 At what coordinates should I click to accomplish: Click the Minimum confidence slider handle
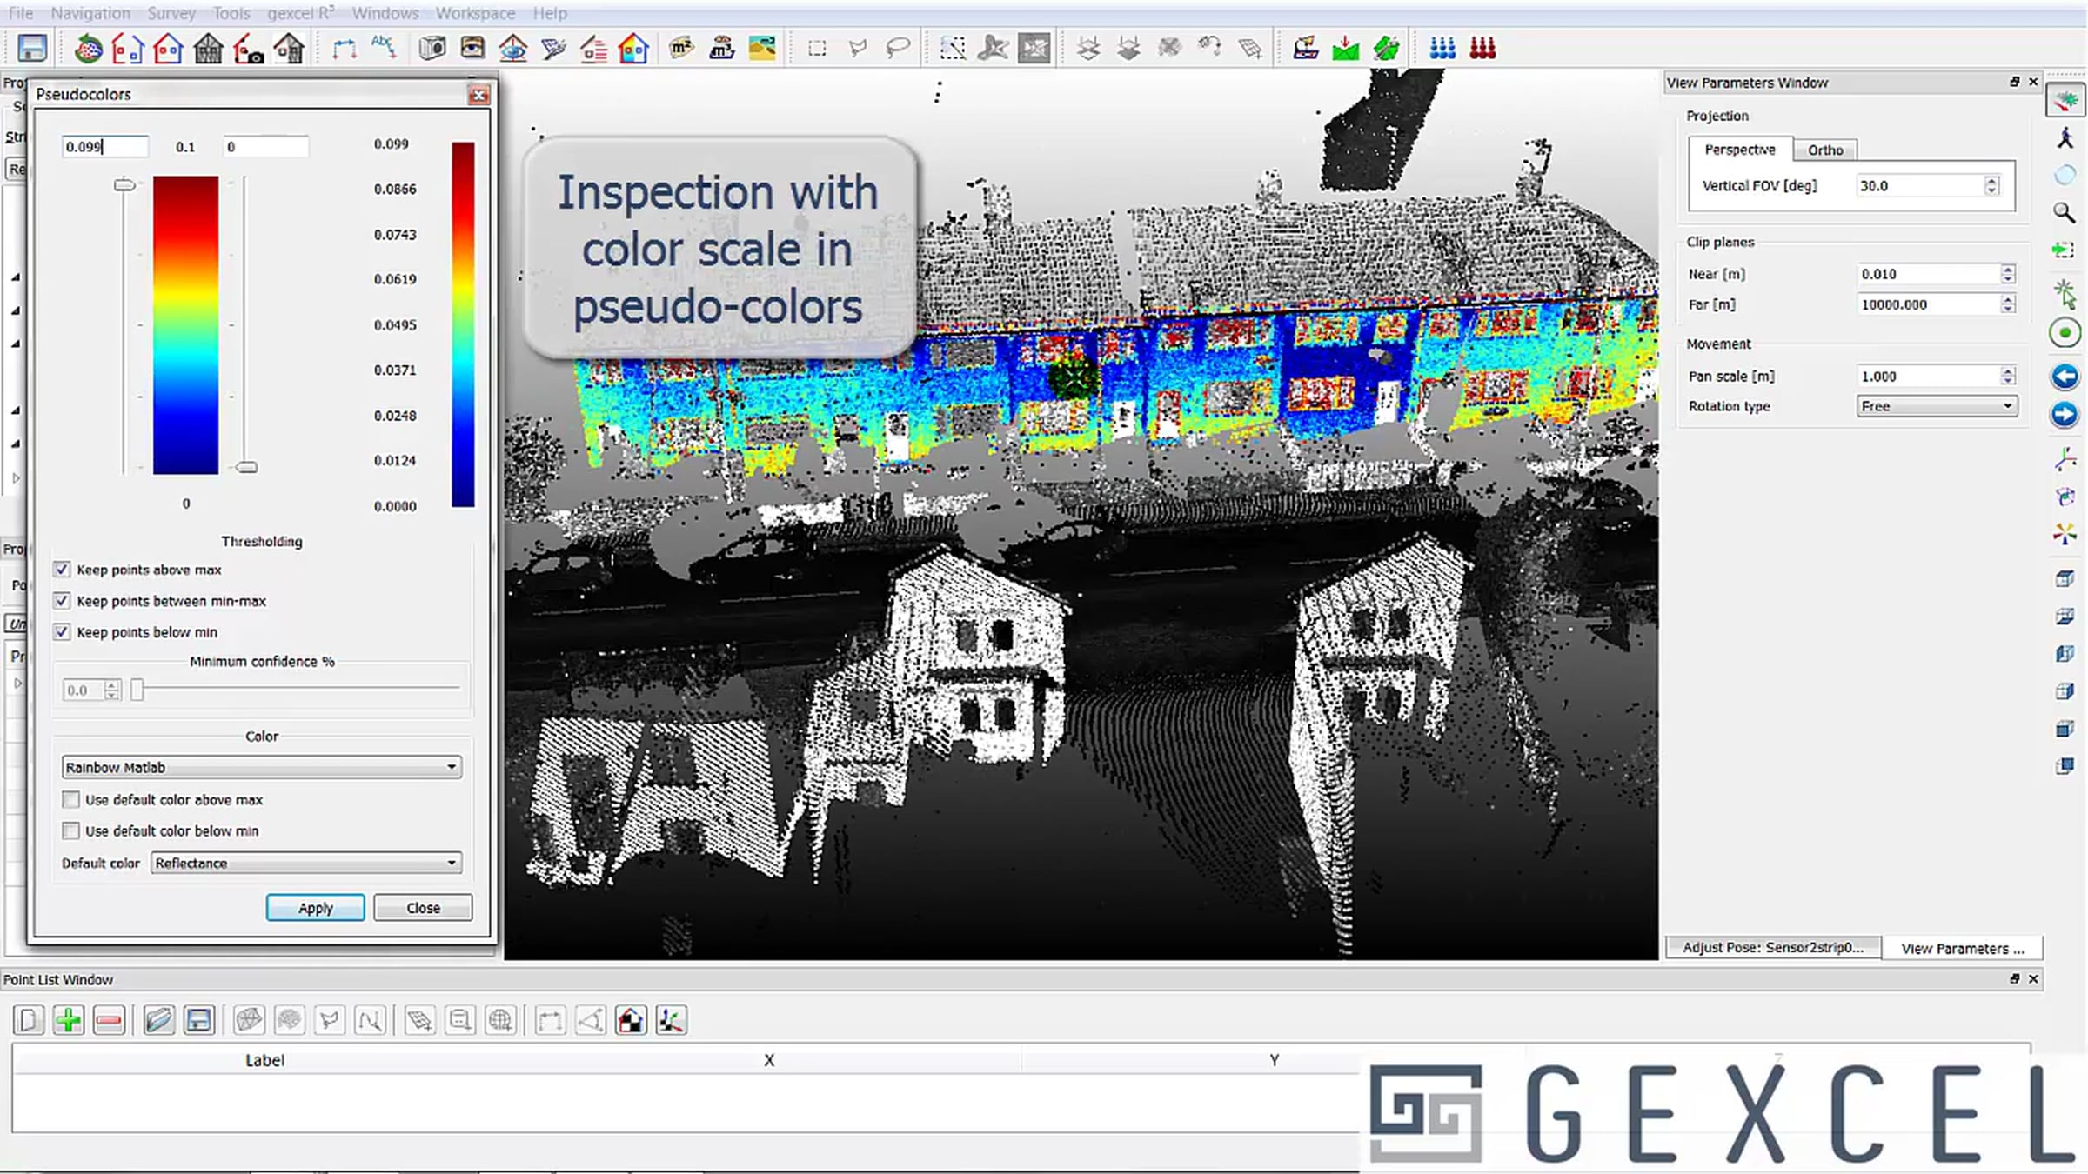pyautogui.click(x=137, y=690)
